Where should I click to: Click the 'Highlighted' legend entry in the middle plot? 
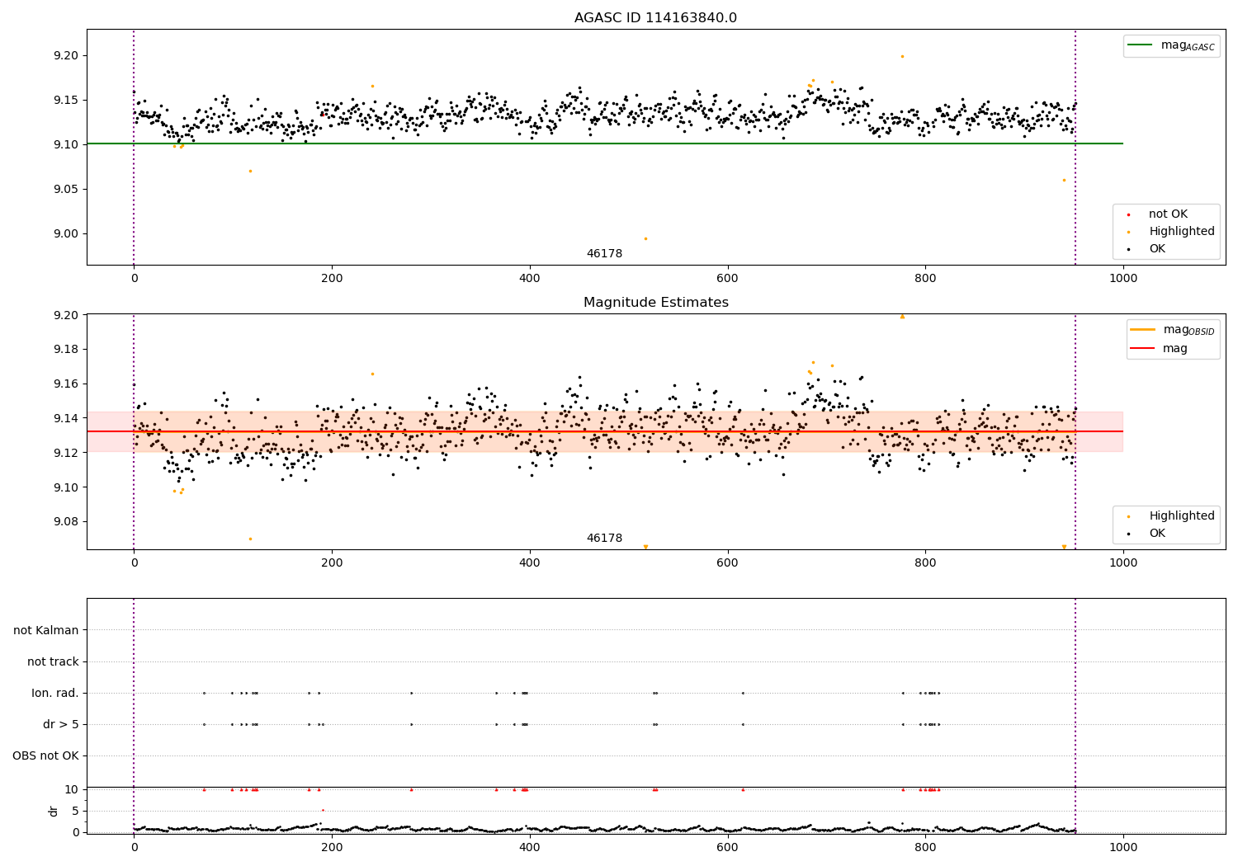point(1182,516)
